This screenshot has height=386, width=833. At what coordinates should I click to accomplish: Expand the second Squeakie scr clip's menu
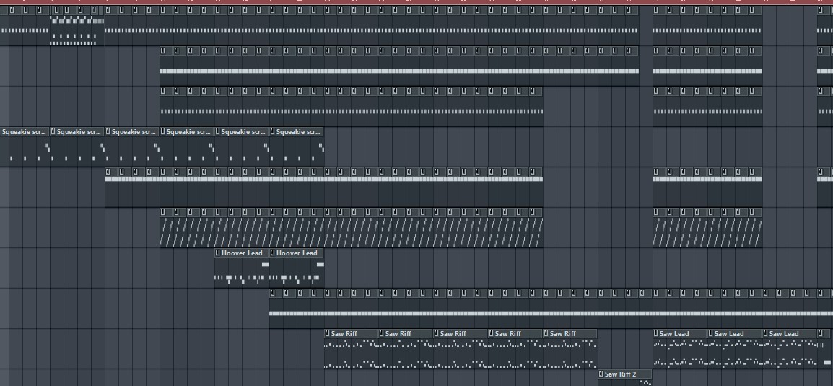tap(53, 132)
